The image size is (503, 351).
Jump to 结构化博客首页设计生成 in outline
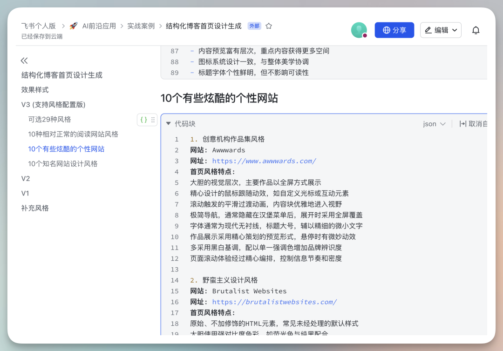pos(62,75)
